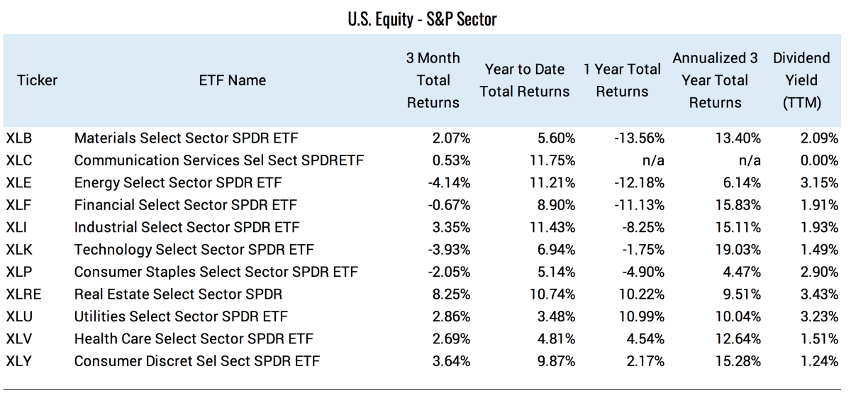The image size is (851, 408).
Task: Select Communication Services Sel Sect SPDRETF row name
Action: click(218, 160)
